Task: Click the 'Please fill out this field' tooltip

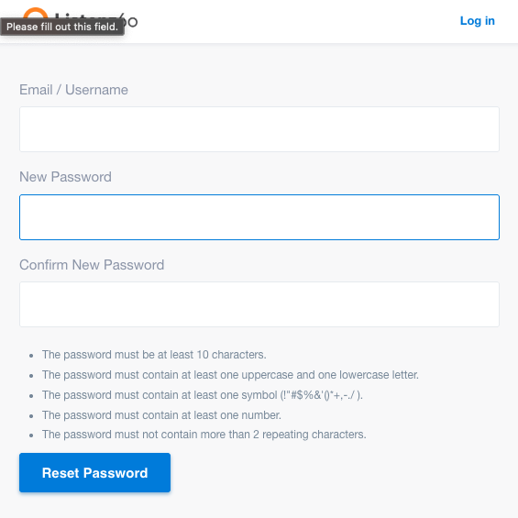Action: [62, 27]
